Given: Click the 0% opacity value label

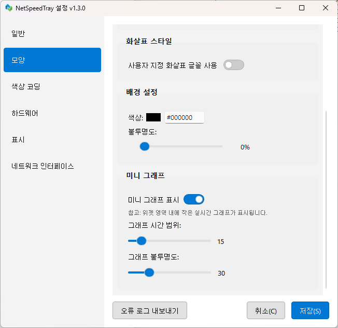Looking at the screenshot, I should (x=245, y=147).
